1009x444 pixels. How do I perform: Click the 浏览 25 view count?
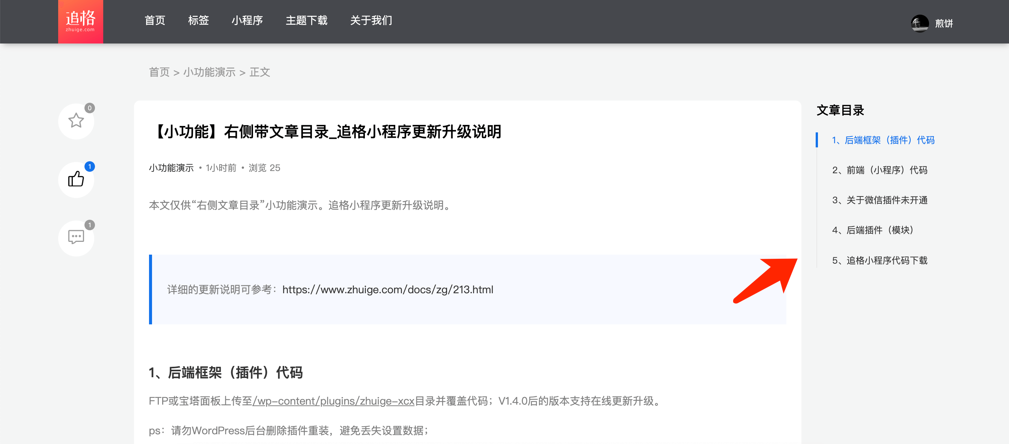pyautogui.click(x=264, y=168)
